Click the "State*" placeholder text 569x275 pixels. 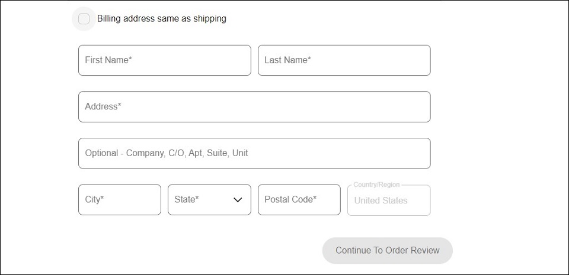click(187, 200)
